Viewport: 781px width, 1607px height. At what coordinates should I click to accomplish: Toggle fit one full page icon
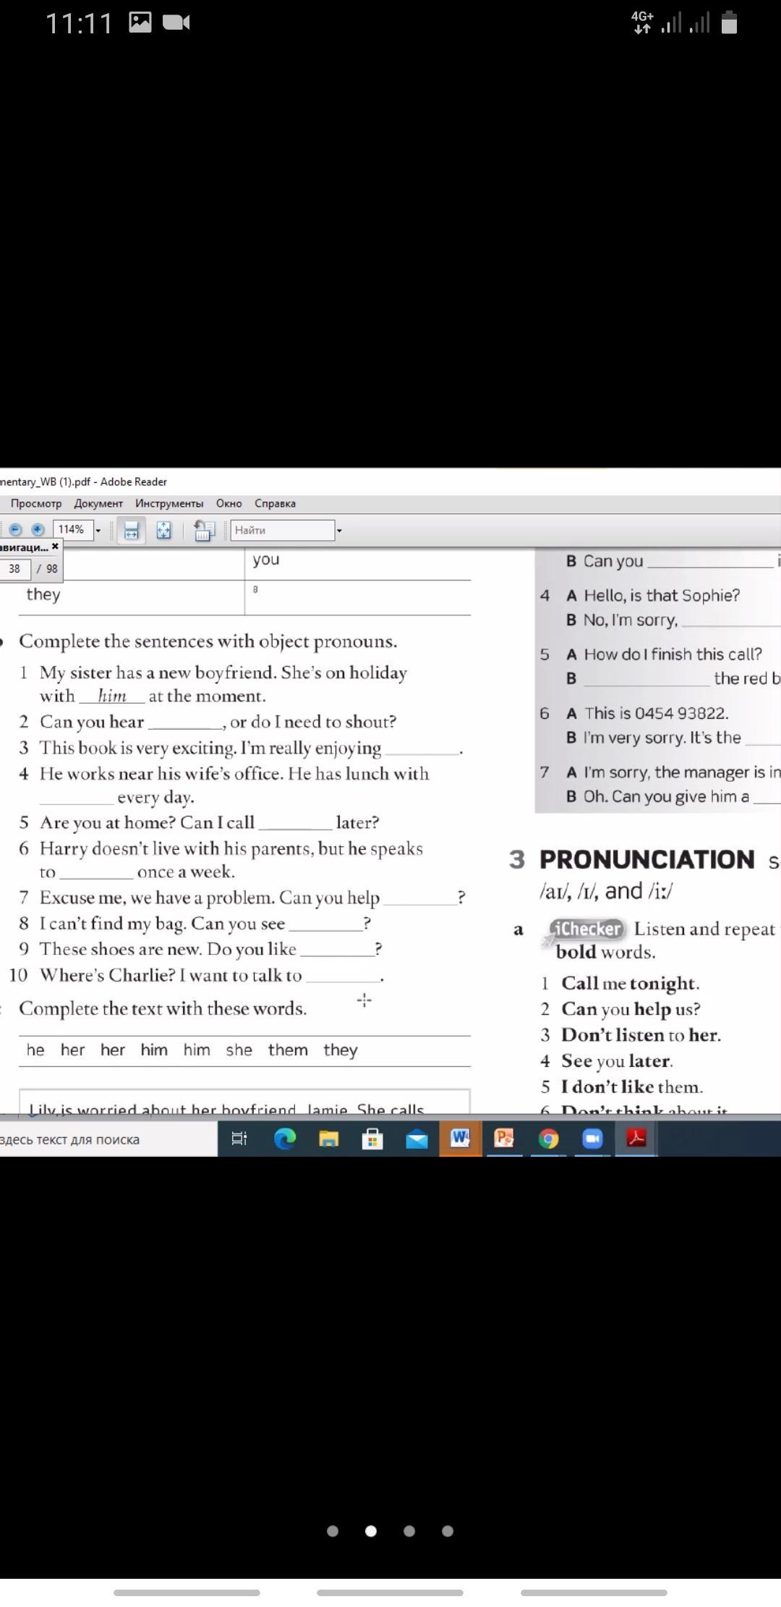coord(163,531)
